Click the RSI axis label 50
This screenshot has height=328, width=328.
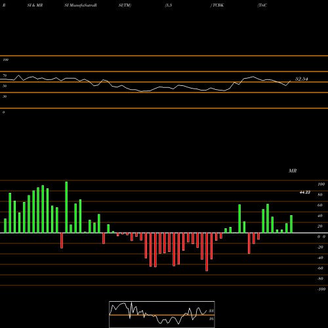[5, 86]
